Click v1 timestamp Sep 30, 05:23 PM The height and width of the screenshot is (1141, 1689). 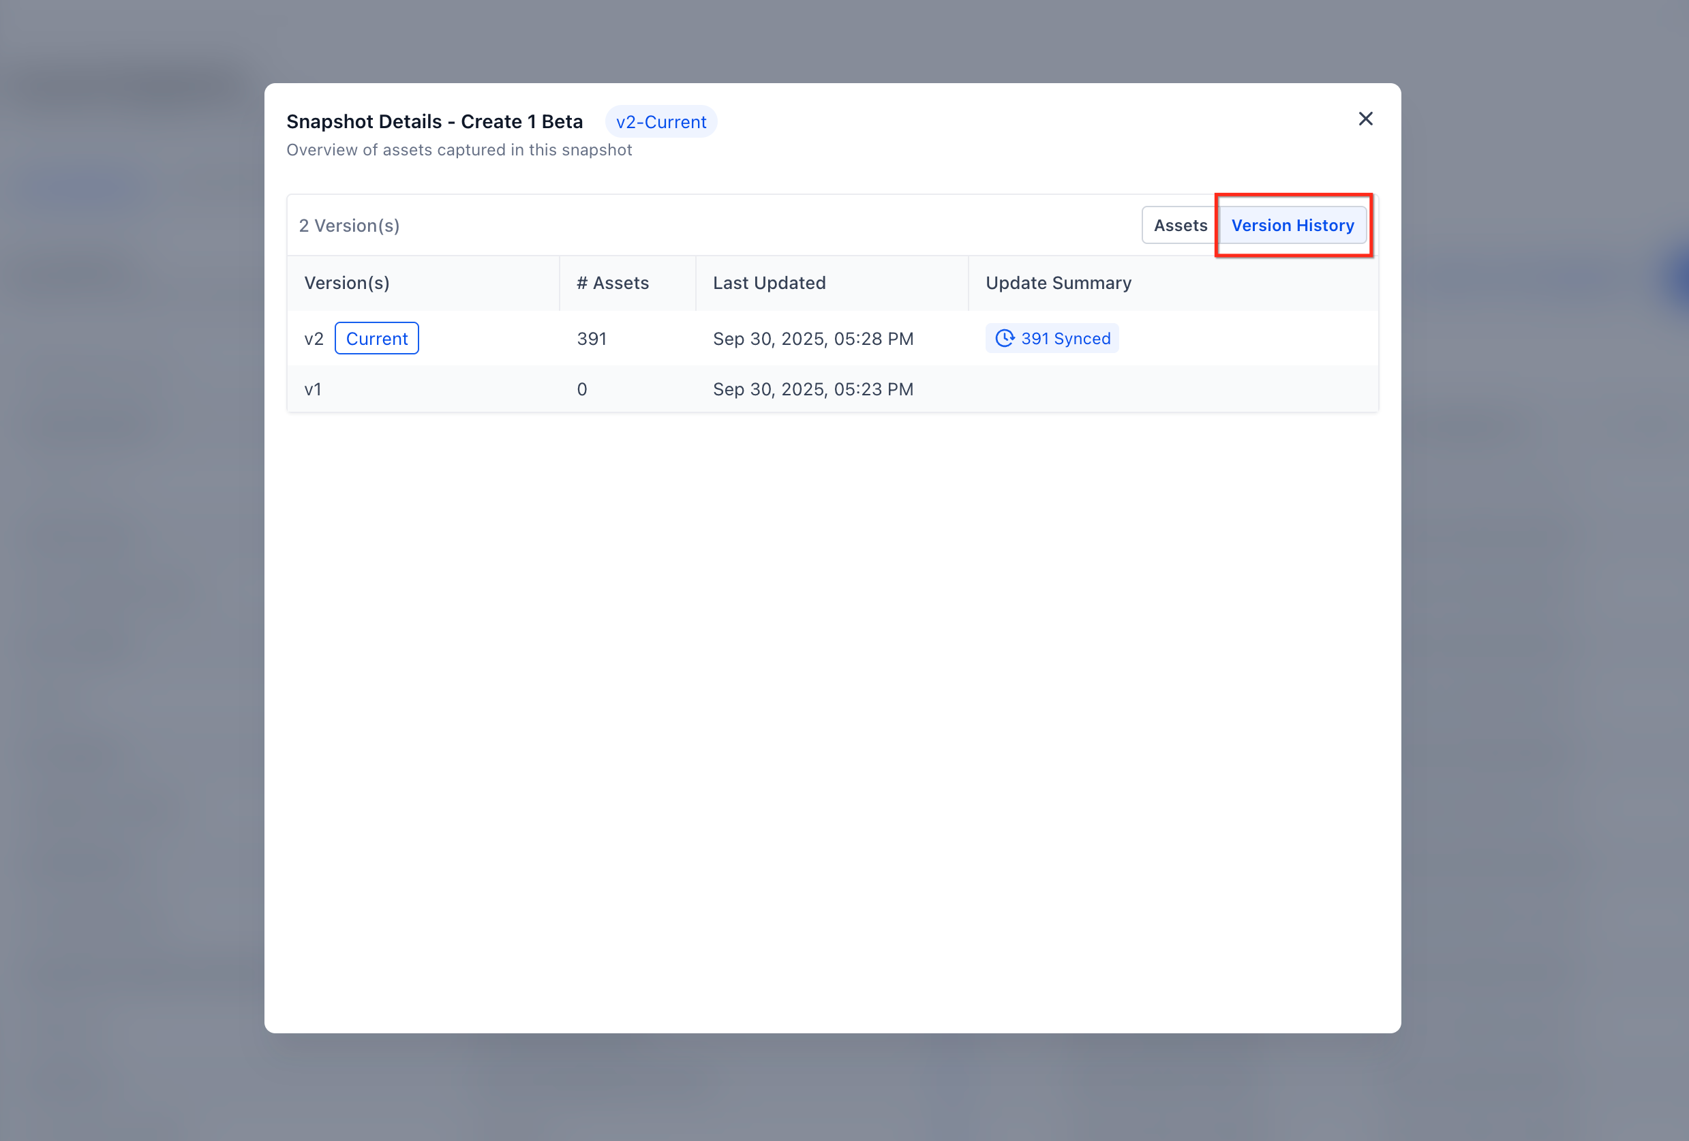(x=812, y=390)
